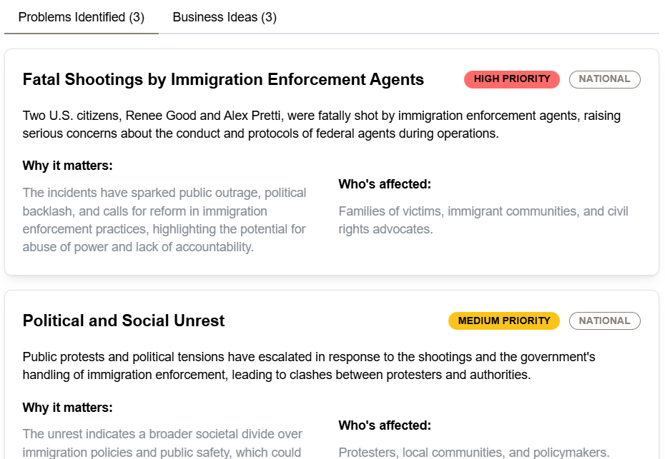
Task: Click the 'Protesters, local communities, and policymakers' text
Action: [473, 452]
